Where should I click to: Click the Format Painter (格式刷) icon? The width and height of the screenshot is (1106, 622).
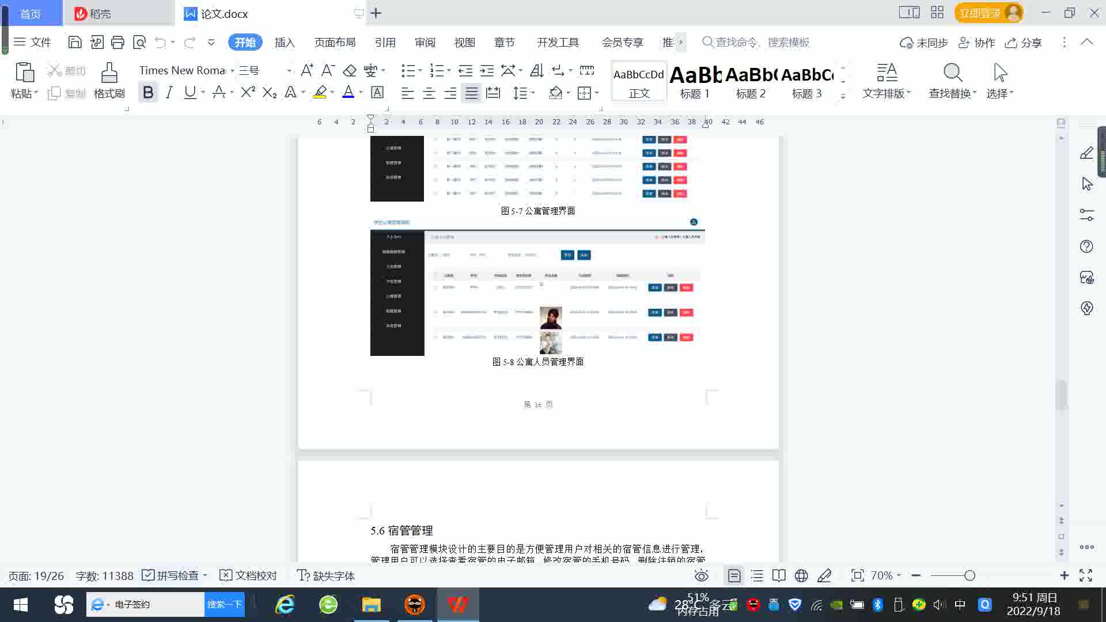(x=109, y=74)
